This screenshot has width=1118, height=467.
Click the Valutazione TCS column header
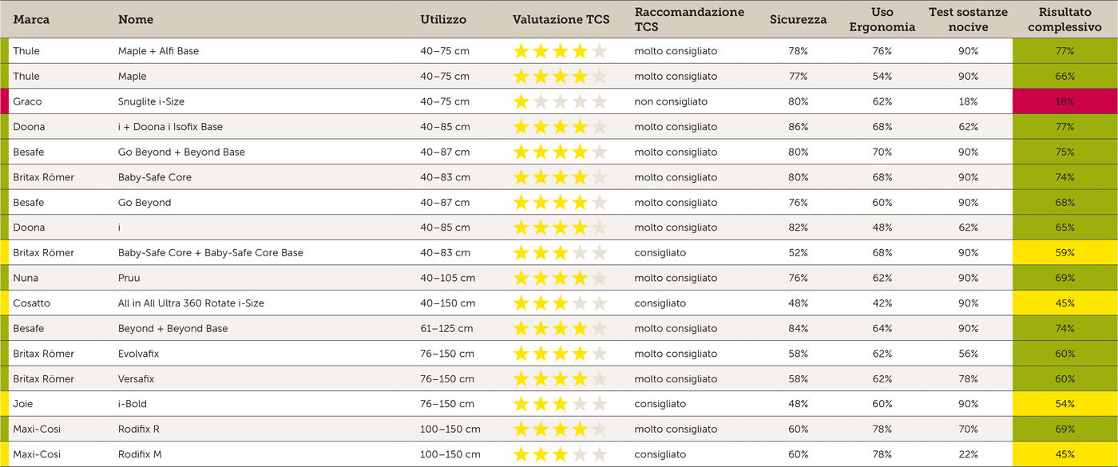561,19
